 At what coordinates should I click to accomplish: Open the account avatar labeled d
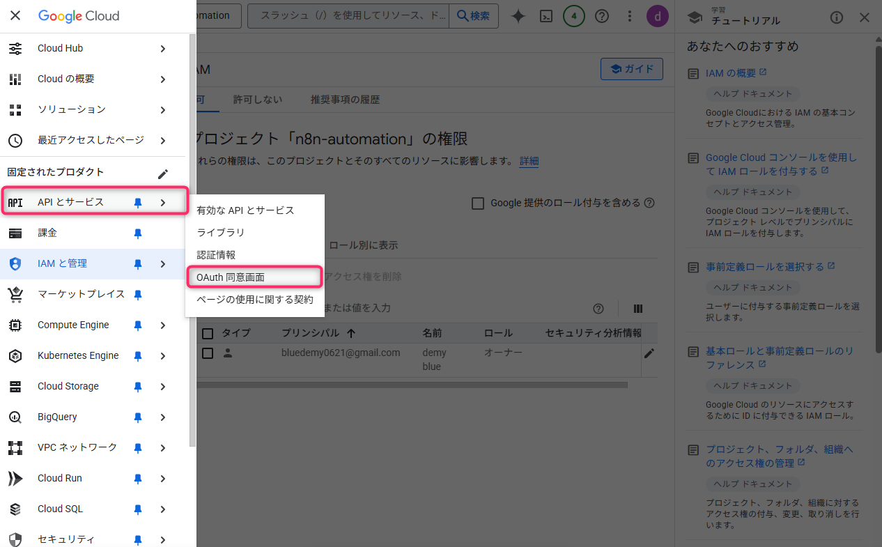(x=657, y=16)
